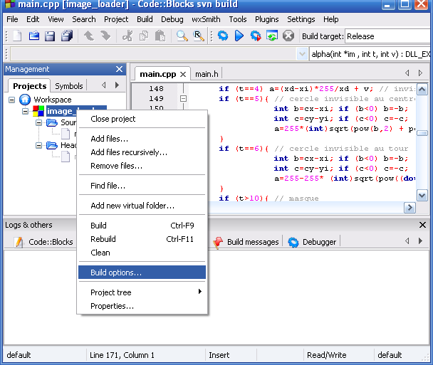Open Replace with the R magnifier icon
The height and width of the screenshot is (365, 433).
coord(199,36)
